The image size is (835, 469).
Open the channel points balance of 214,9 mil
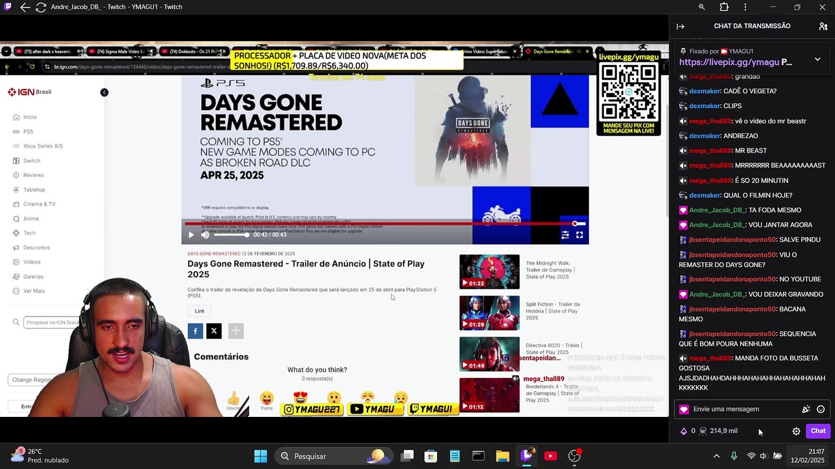pos(718,431)
